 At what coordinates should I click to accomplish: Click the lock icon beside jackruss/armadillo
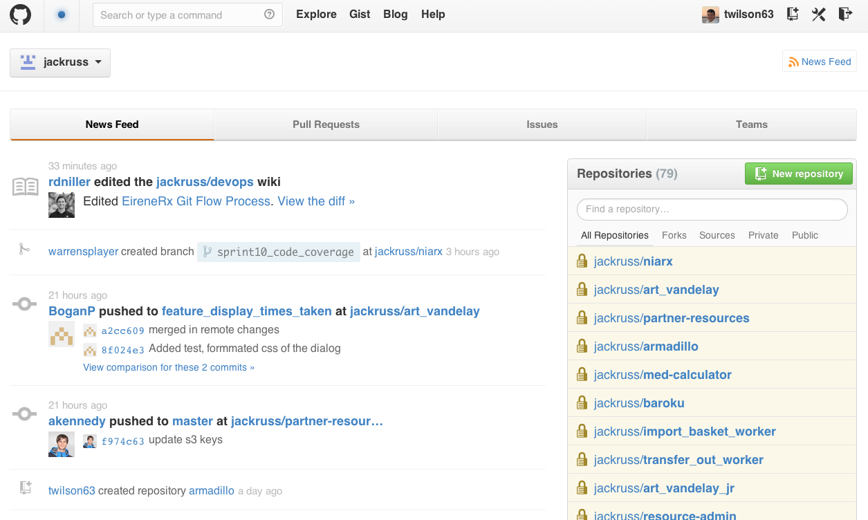point(582,346)
